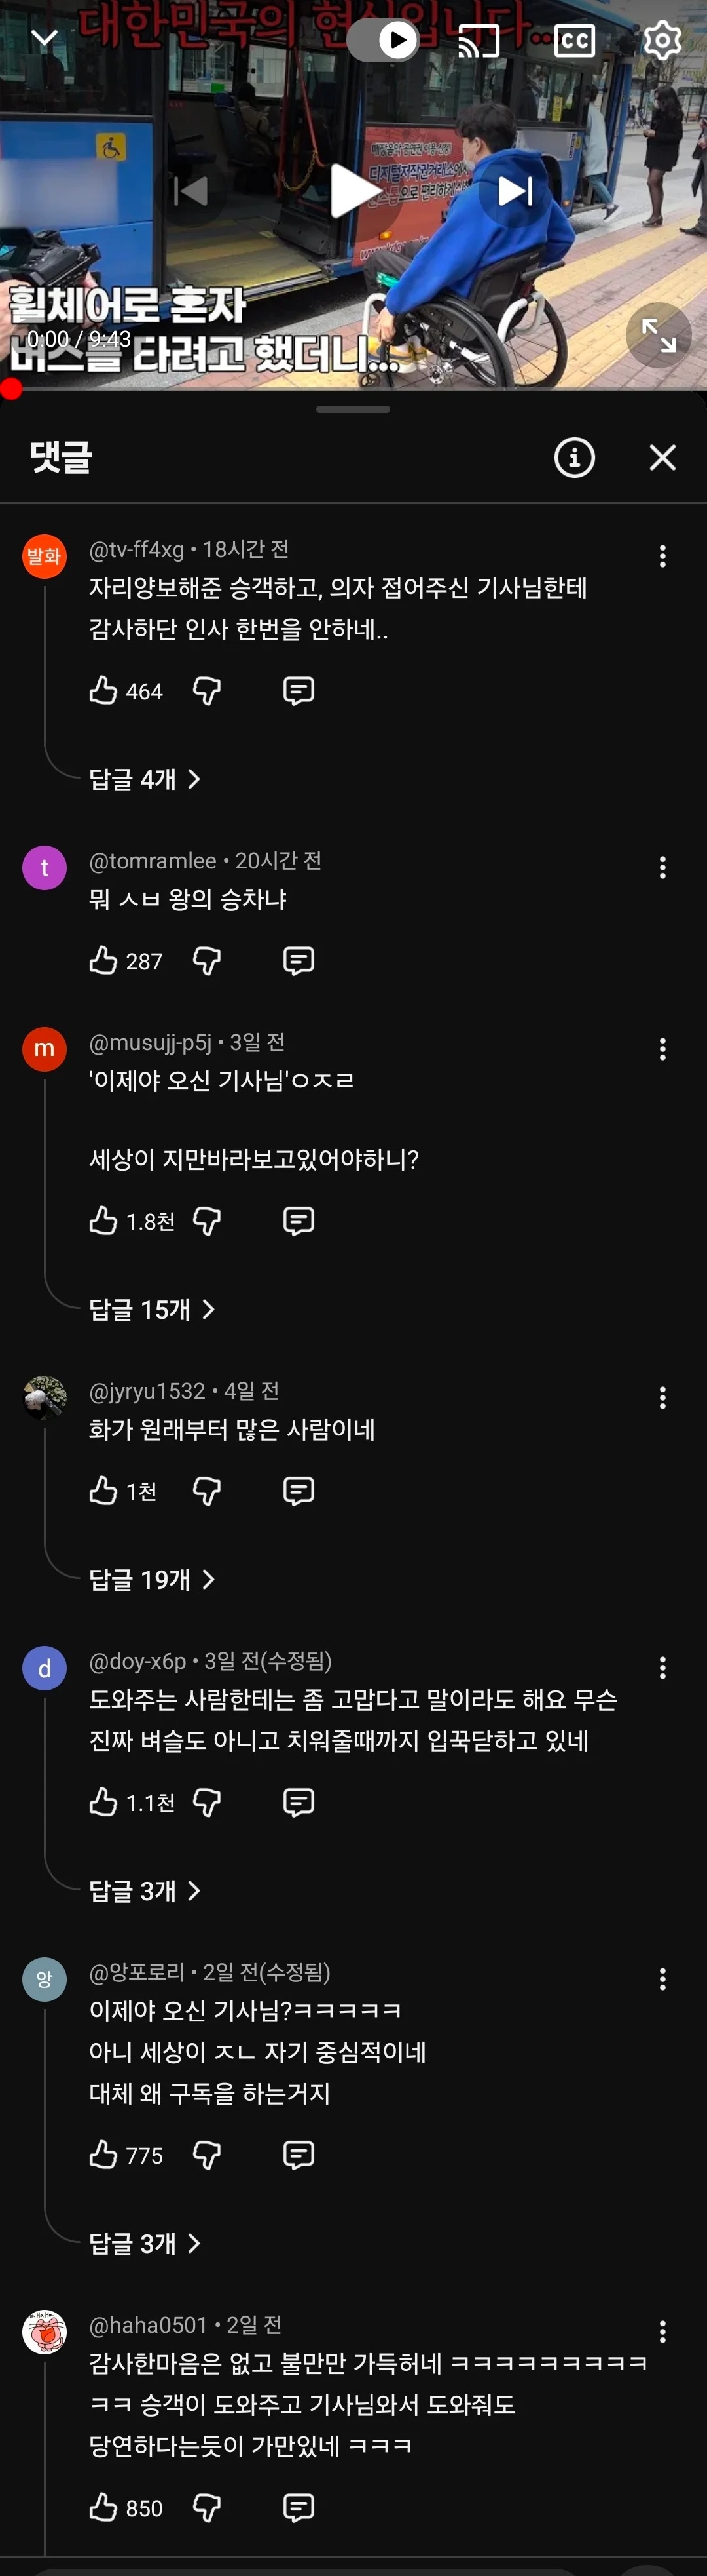Expand 답글 19개 replies under @jyryu1532

(152, 1579)
